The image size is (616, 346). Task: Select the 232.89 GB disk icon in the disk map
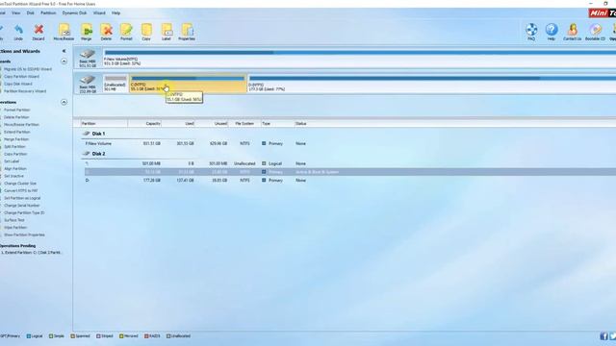88,84
